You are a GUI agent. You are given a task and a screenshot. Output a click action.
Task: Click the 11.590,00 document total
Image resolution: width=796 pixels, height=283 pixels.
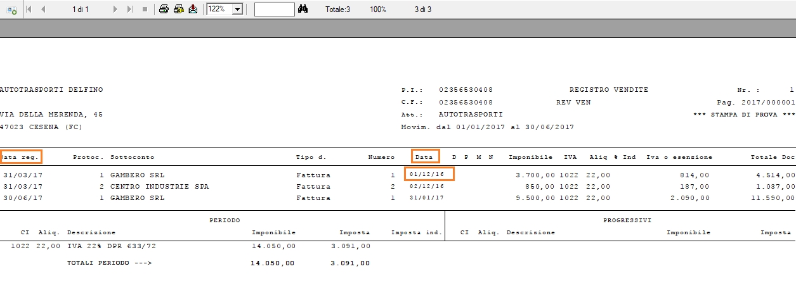(774, 198)
